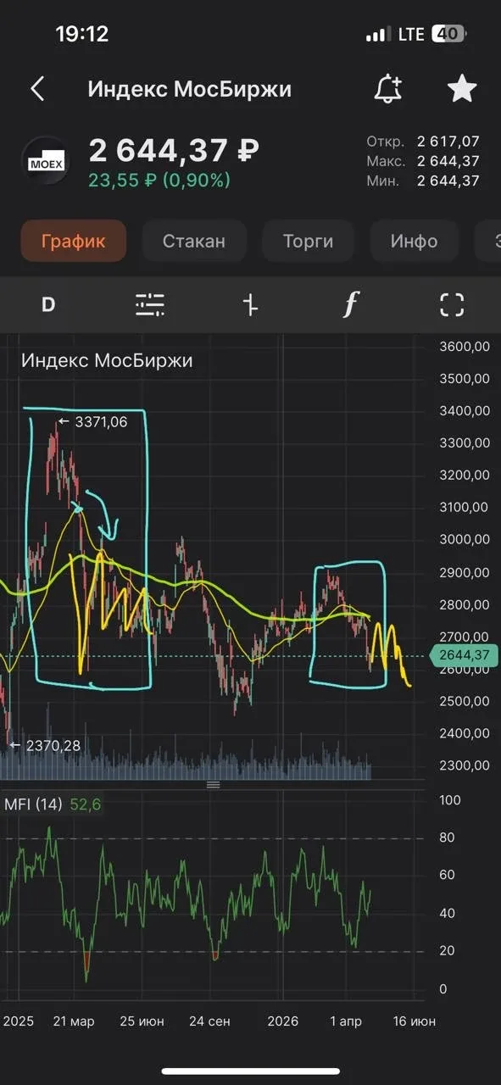Switch to the Стакан tab

click(x=194, y=241)
